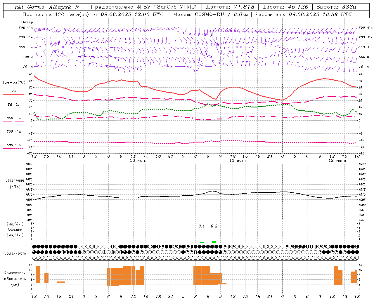Viewport: 374px width, 299px height.
Task: Select the 'Широта: 45.126' header field
Action: (285, 7)
